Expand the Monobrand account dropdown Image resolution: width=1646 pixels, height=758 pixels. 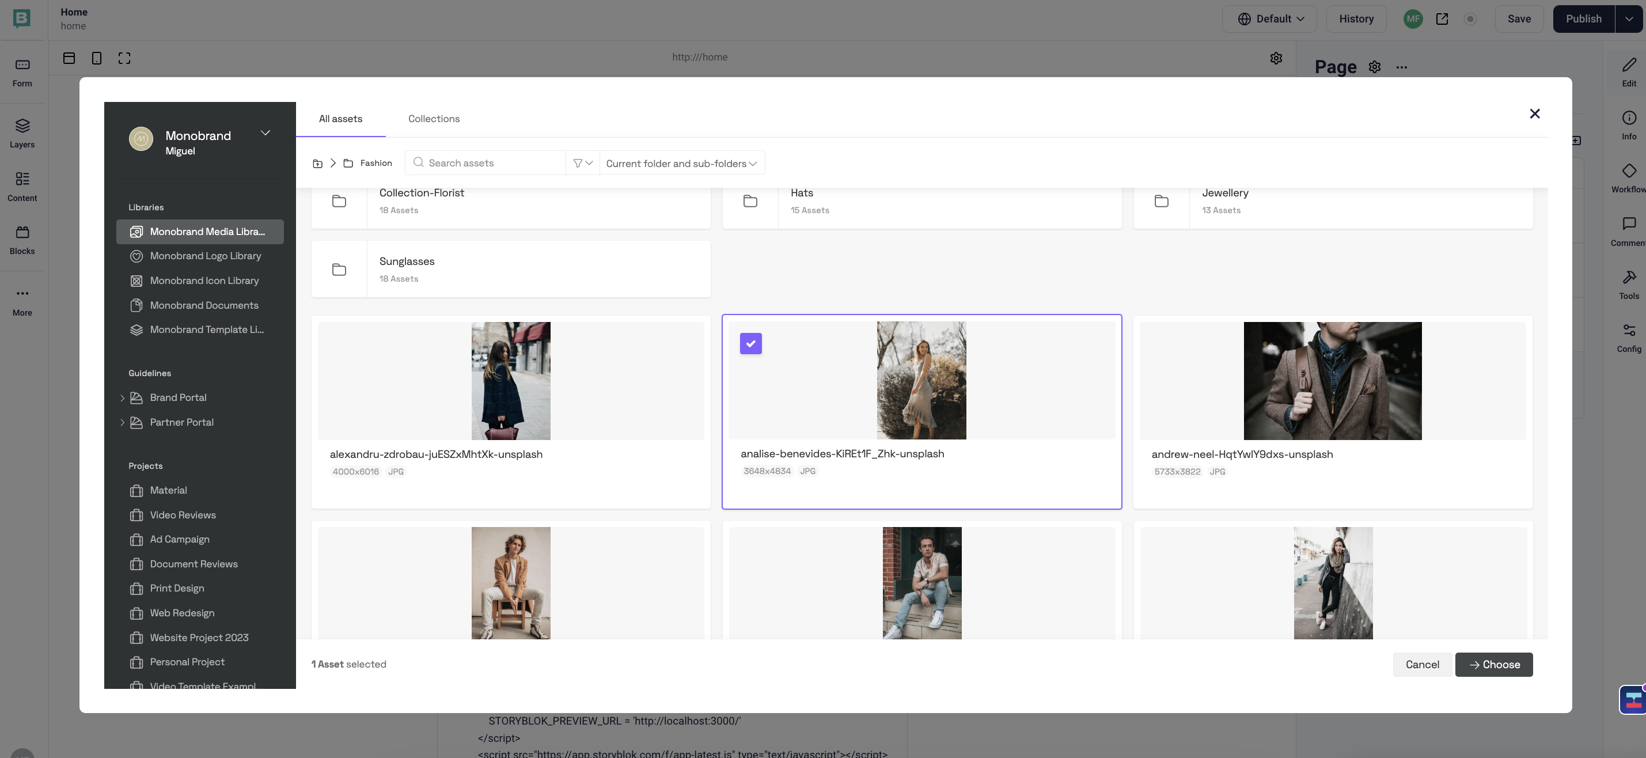(265, 133)
